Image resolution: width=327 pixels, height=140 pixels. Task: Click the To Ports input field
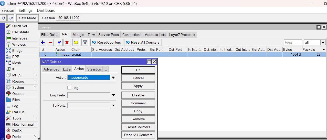[89, 105]
